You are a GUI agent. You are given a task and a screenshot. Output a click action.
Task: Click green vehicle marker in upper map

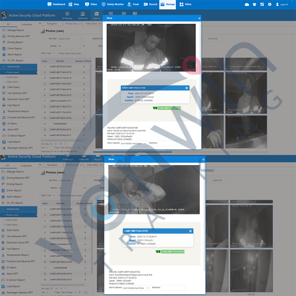click(x=155, y=108)
